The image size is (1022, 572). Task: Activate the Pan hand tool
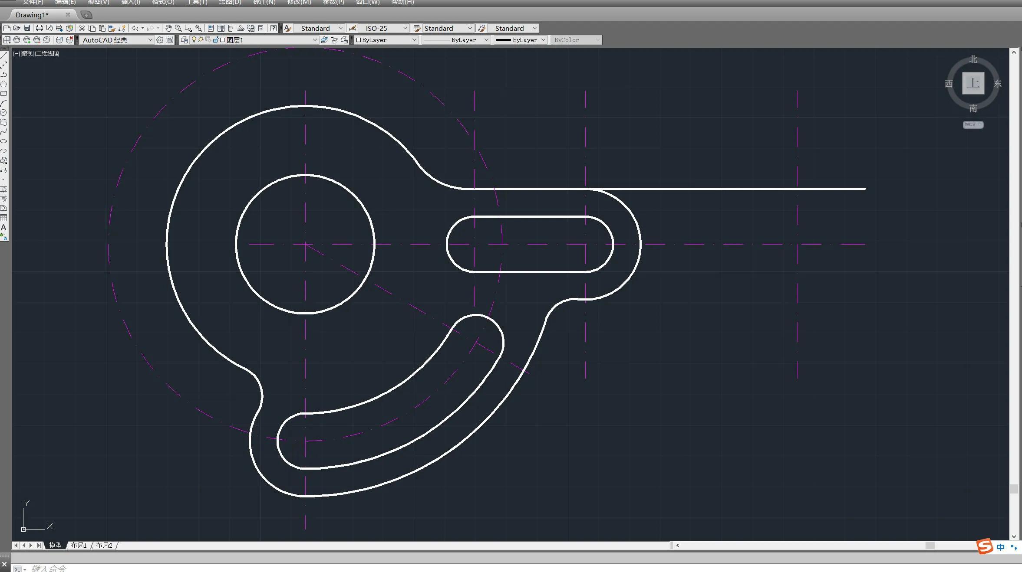point(168,28)
